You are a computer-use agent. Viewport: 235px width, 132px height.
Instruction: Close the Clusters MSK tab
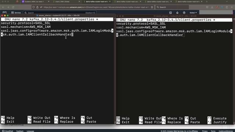[x=49, y=1]
